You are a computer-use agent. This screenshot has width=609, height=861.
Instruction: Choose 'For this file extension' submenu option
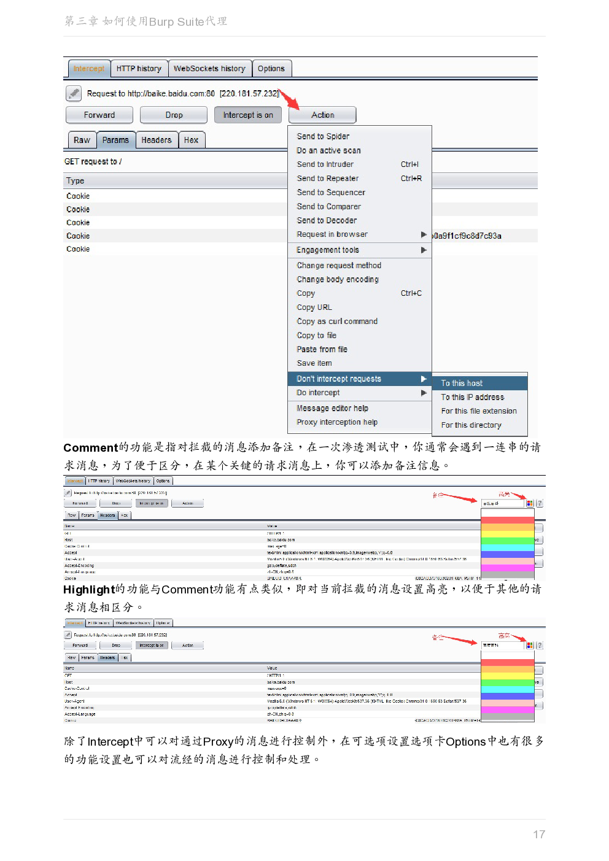(479, 411)
